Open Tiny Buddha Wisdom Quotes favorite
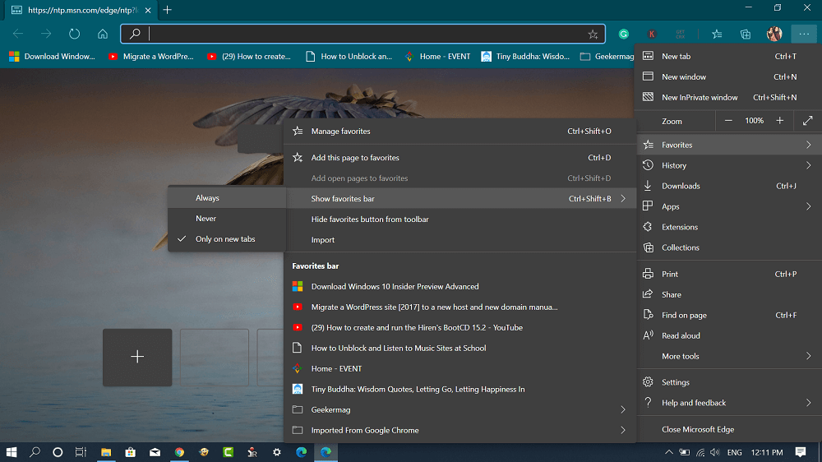Image resolution: width=822 pixels, height=462 pixels. tap(460, 389)
